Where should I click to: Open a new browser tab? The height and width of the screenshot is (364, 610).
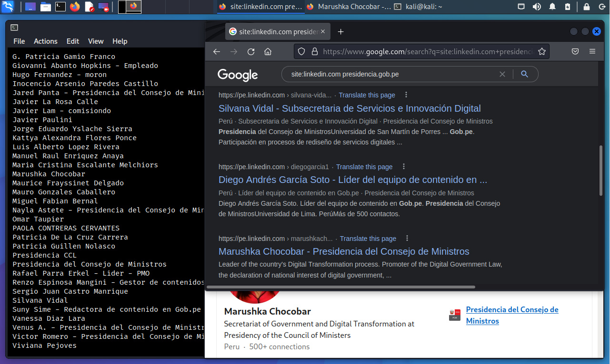pyautogui.click(x=340, y=32)
